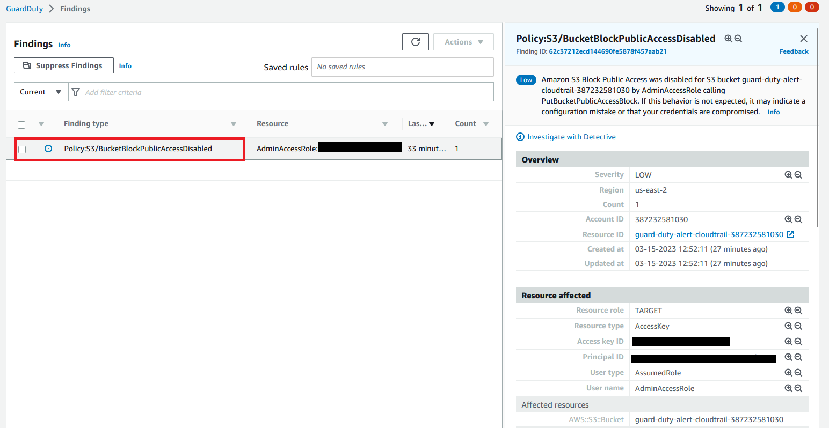Exclude User name AdminAccessRole from filter

coord(798,388)
